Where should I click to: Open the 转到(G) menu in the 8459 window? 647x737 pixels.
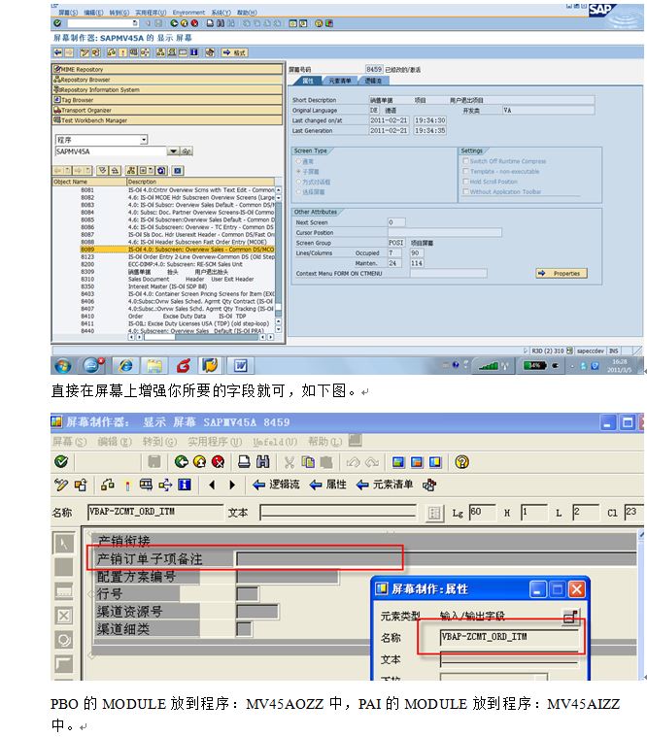point(159,442)
